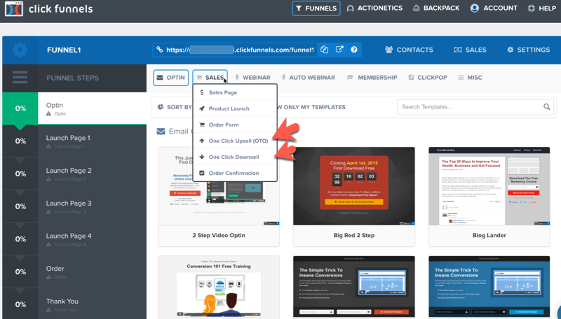Choose One Click Downsell
The height and width of the screenshot is (319, 561).
click(235, 157)
